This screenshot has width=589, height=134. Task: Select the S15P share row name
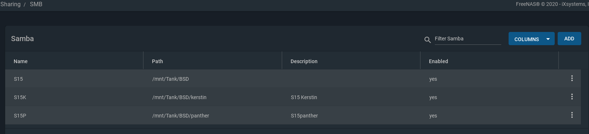[20, 116]
